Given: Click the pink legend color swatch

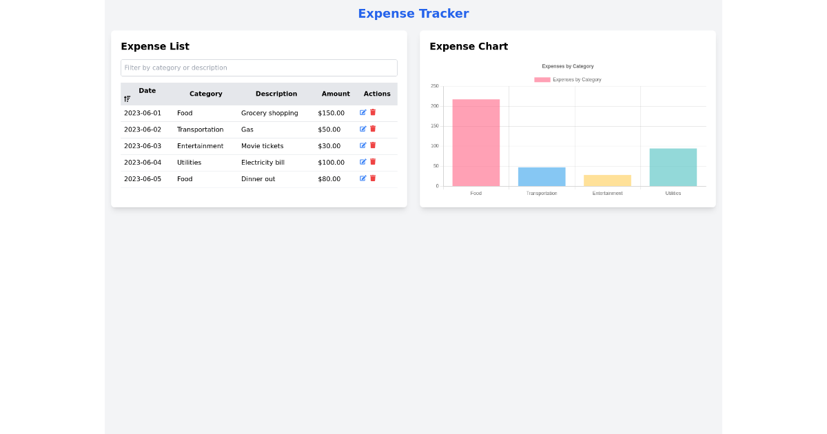Looking at the screenshot, I should tap(542, 79).
